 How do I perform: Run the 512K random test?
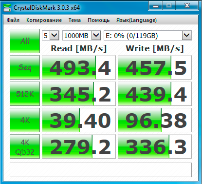pyautogui.click(x=25, y=94)
